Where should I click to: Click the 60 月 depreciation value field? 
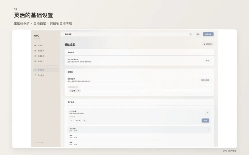(78, 121)
